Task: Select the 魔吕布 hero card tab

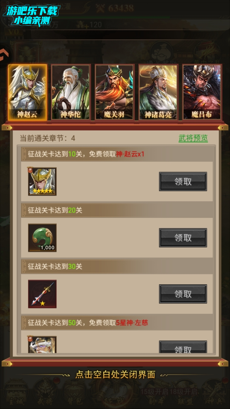Action: 202,92
